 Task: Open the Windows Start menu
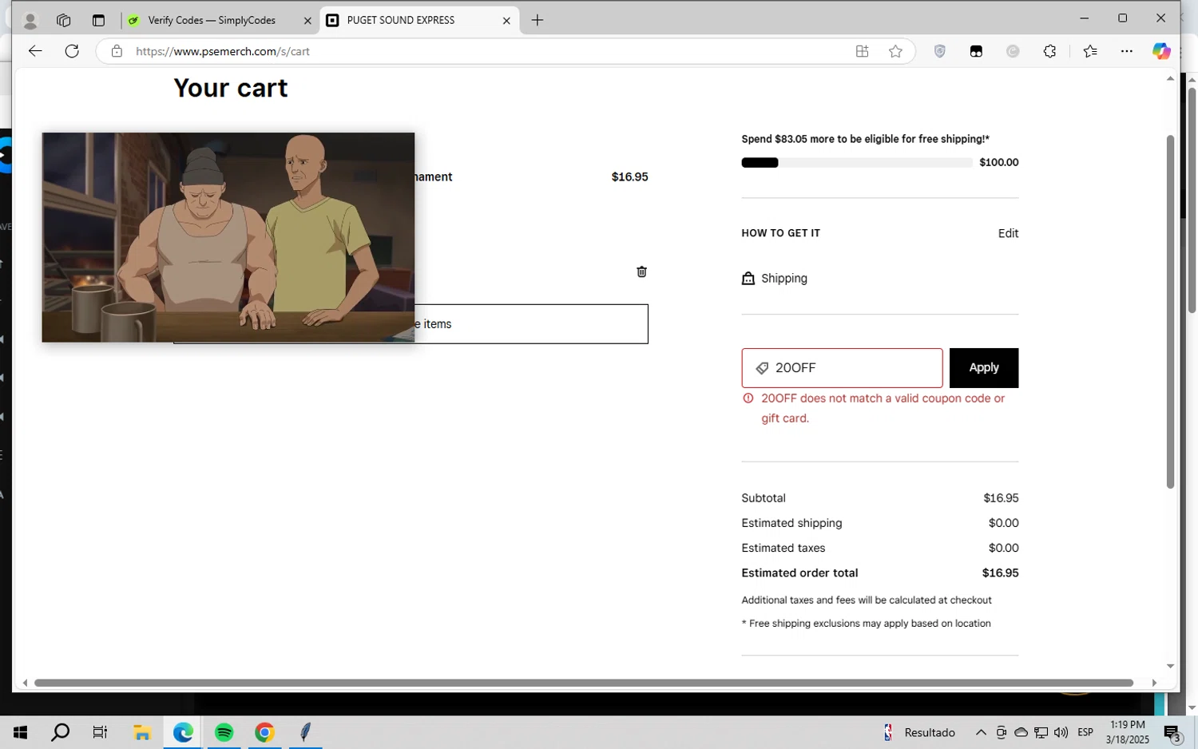point(20,732)
